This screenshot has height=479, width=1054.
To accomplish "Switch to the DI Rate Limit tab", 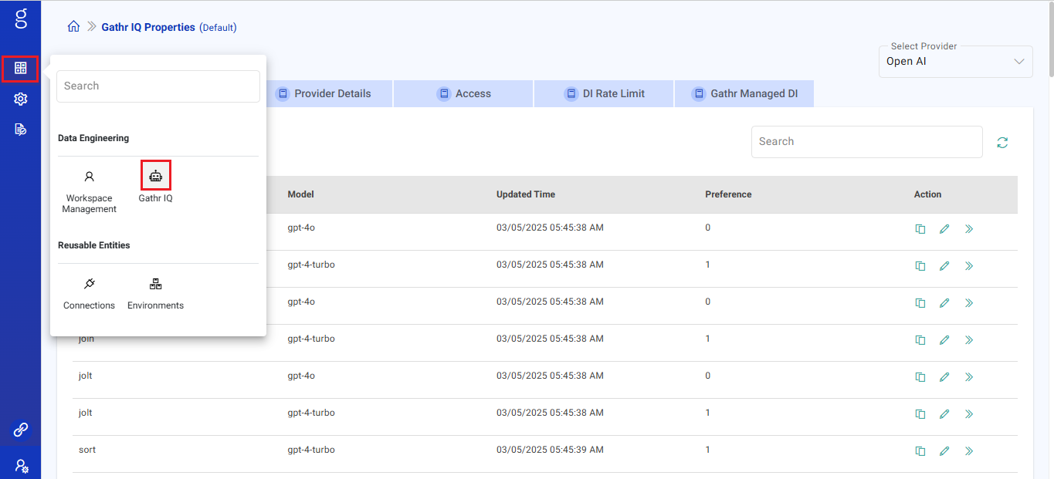I will [604, 94].
